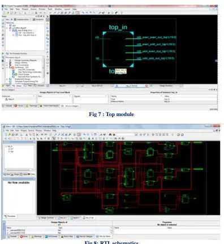Open Warnings tab in top window console

(32, 106)
